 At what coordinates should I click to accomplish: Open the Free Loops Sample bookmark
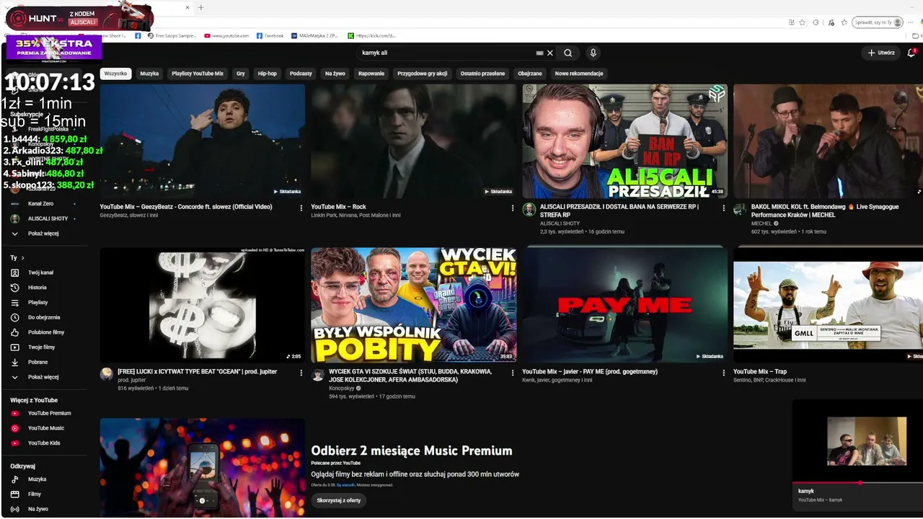tap(172, 35)
